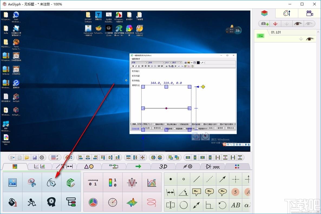Switch to the charts toolbox tab
Image resolution: width=321 pixels, height=214 pixels.
[40, 167]
